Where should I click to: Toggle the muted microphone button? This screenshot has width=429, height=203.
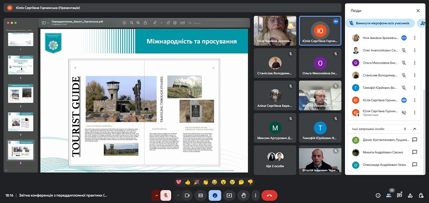coord(166,195)
